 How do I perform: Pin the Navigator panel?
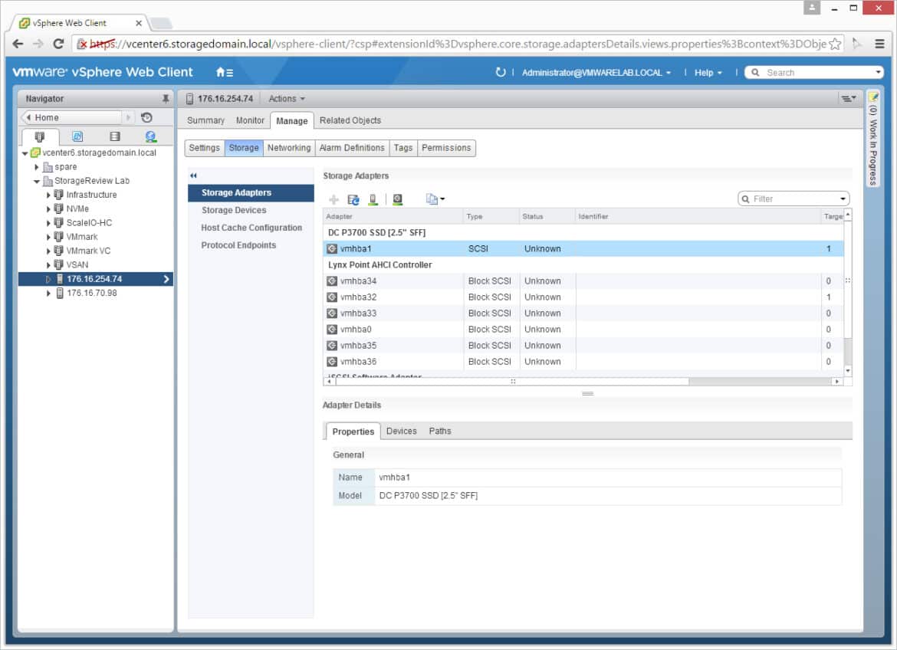166,98
